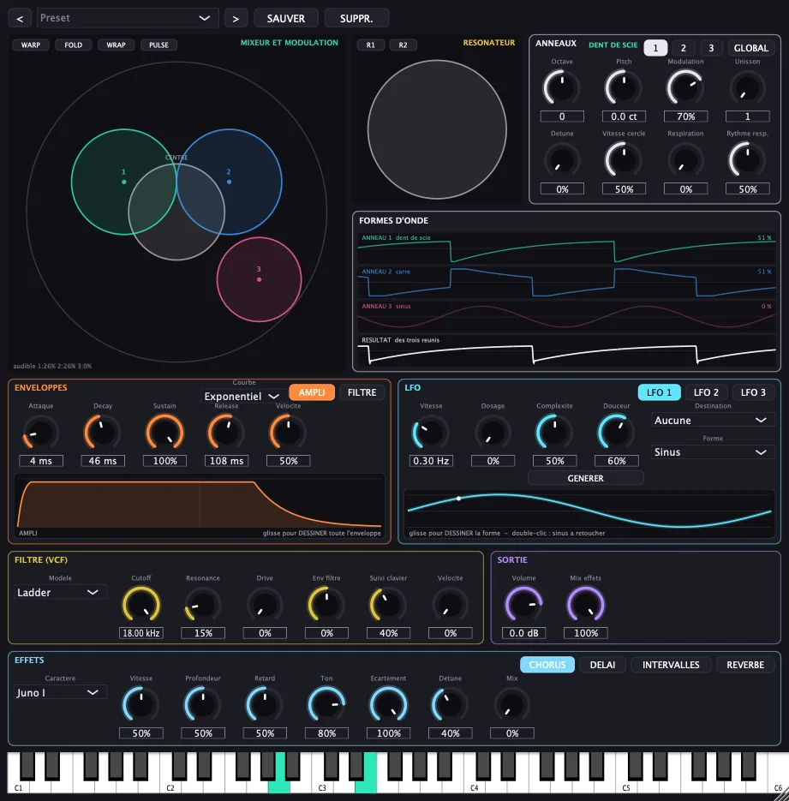Image resolution: width=789 pixels, height=801 pixels.
Task: Open the LFO Destination Aucune dropdown
Action: click(x=713, y=420)
